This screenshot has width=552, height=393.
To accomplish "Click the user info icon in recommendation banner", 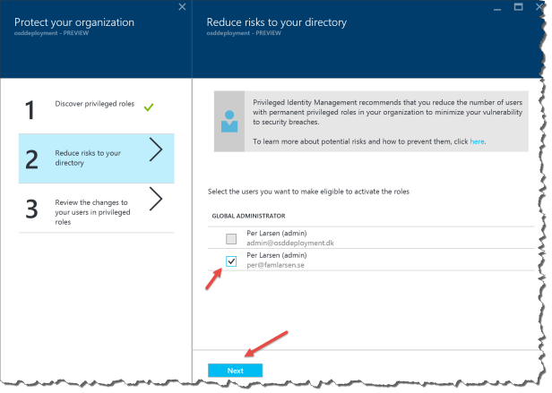I will click(229, 121).
